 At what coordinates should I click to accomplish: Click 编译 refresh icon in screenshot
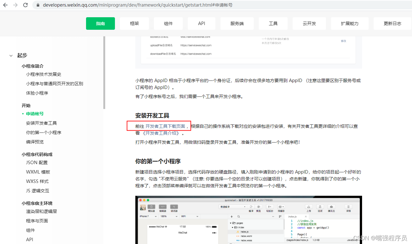coord(251,207)
